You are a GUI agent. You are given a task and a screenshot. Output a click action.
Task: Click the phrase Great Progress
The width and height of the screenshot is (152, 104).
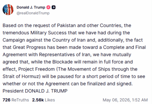[x=29, y=47]
